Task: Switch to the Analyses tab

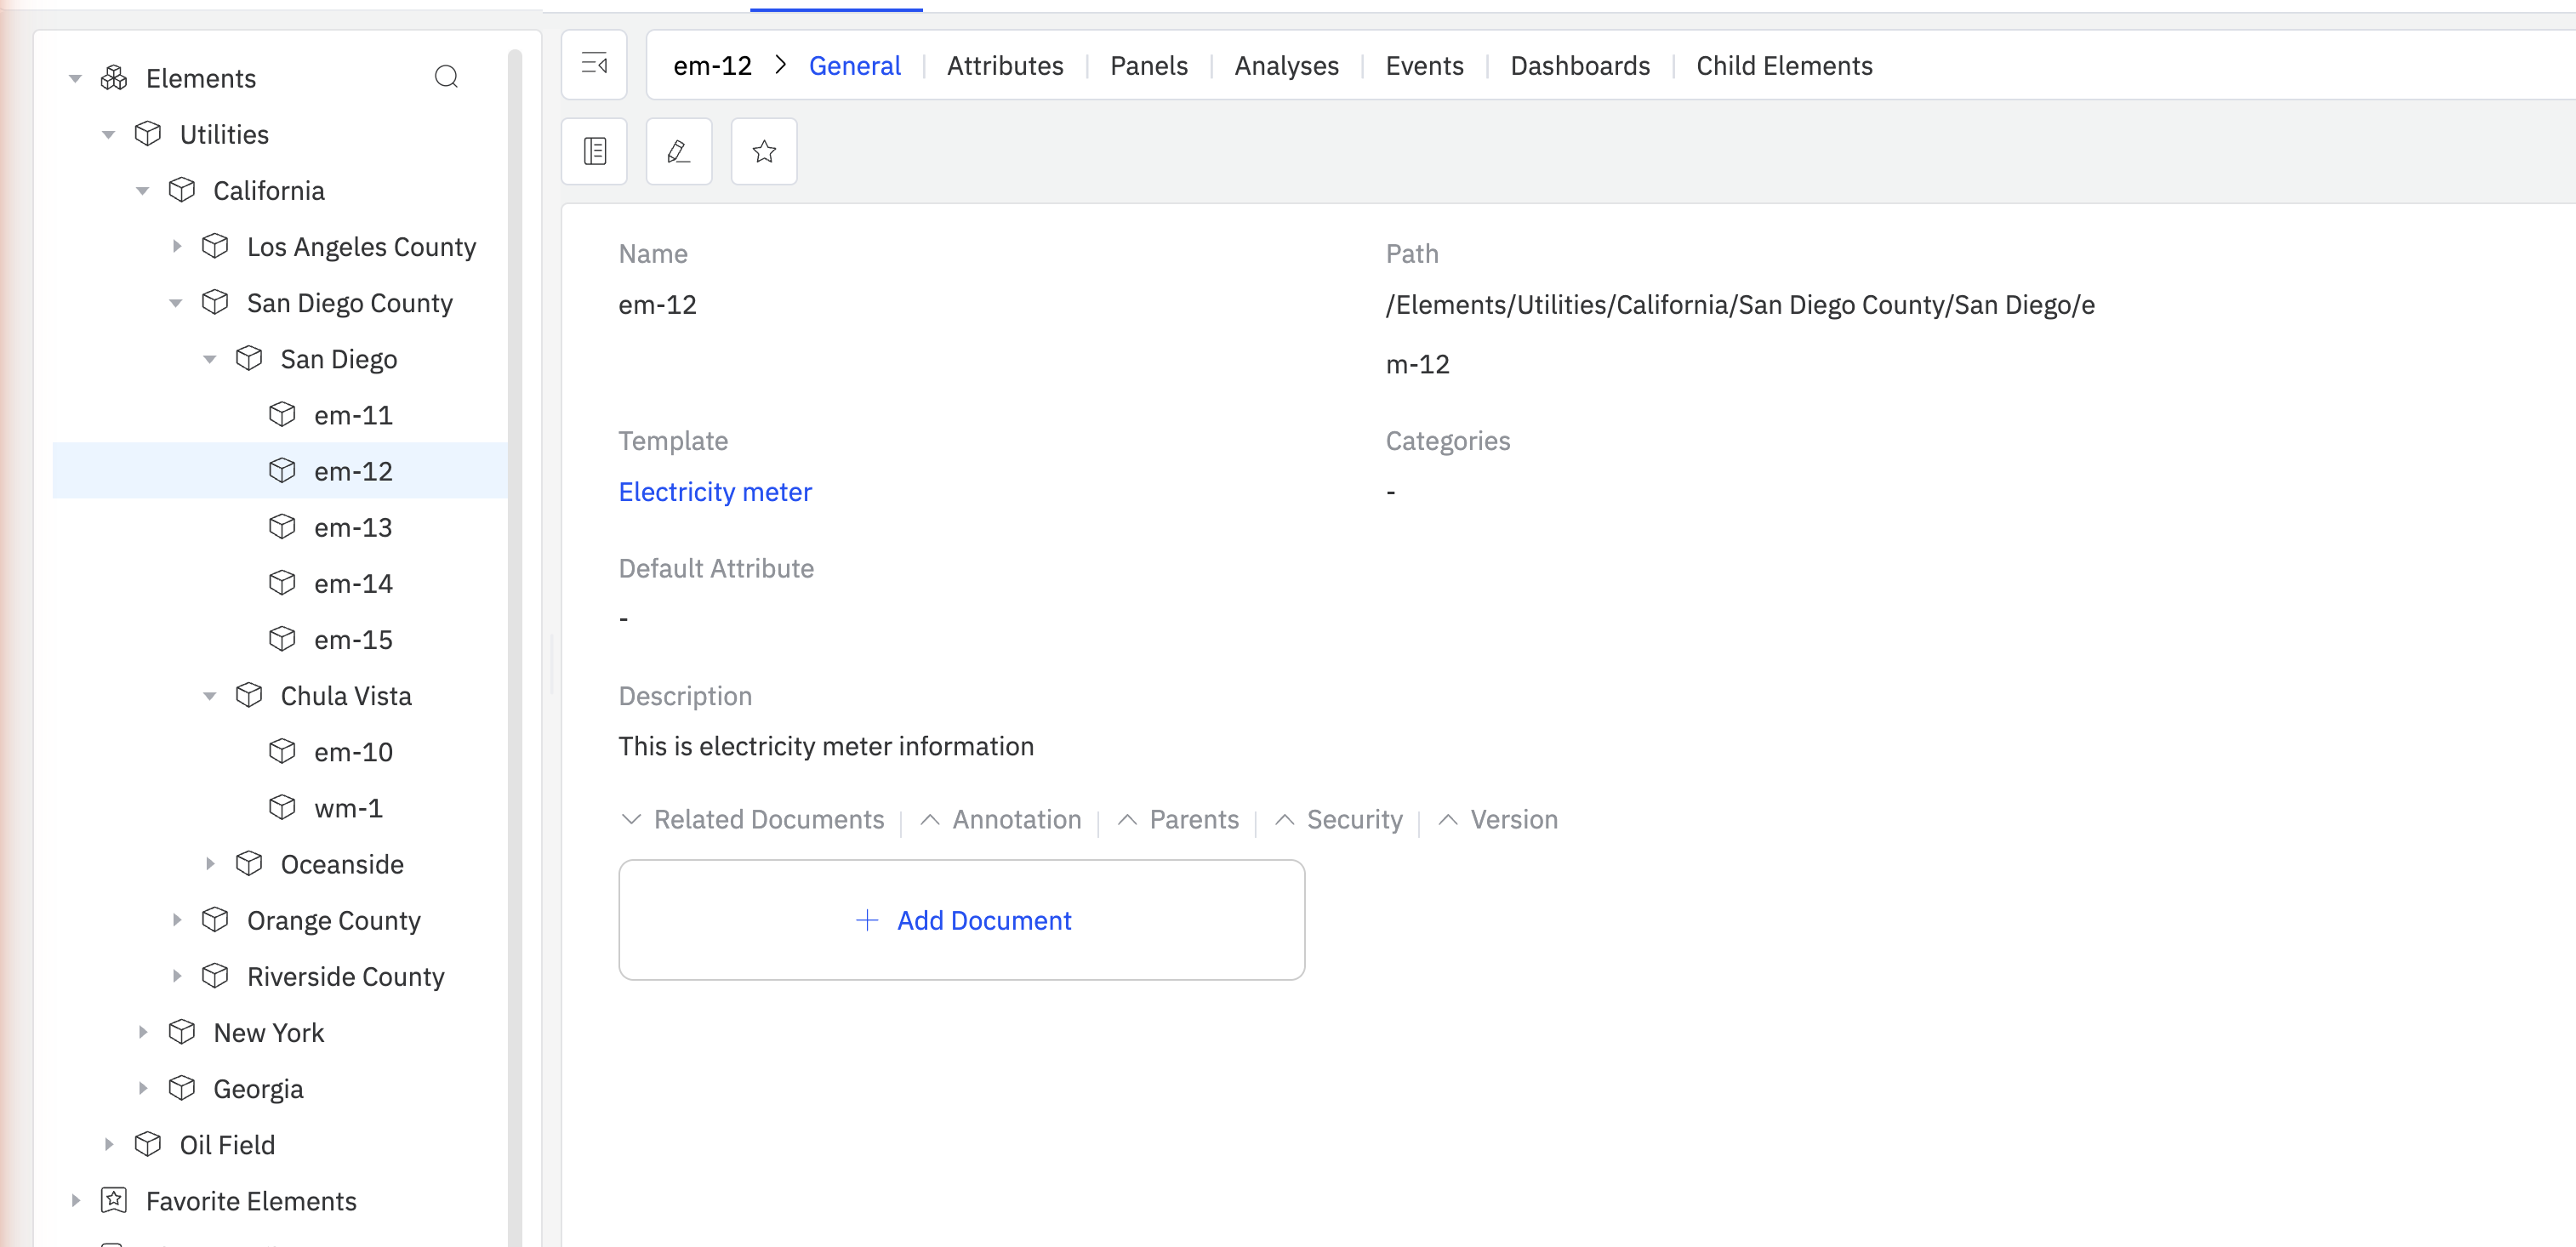Action: pos(1286,65)
